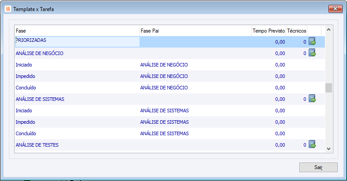Select the Fase column header
The height and width of the screenshot is (181, 347).
pyautogui.click(x=77, y=31)
